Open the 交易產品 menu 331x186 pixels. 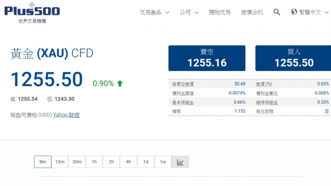[150, 12]
